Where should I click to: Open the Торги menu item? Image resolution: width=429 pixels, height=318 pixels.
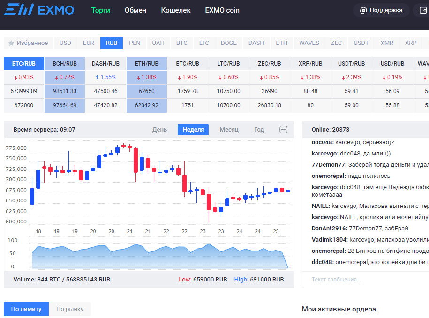100,10
